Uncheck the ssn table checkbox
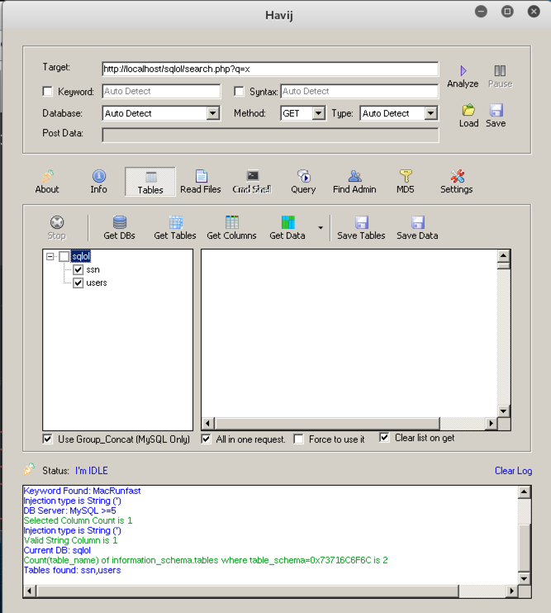 (78, 270)
